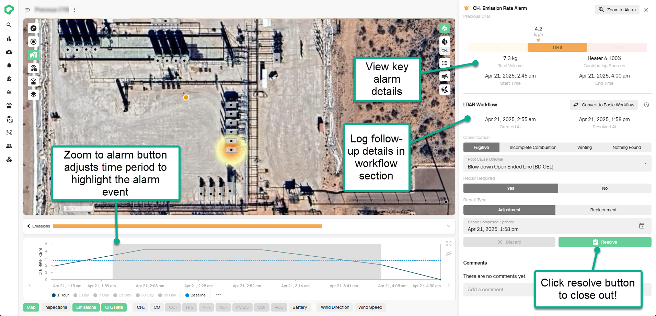Click the compass icon on the map
Viewport: 656px width, 316px height.
tap(33, 28)
